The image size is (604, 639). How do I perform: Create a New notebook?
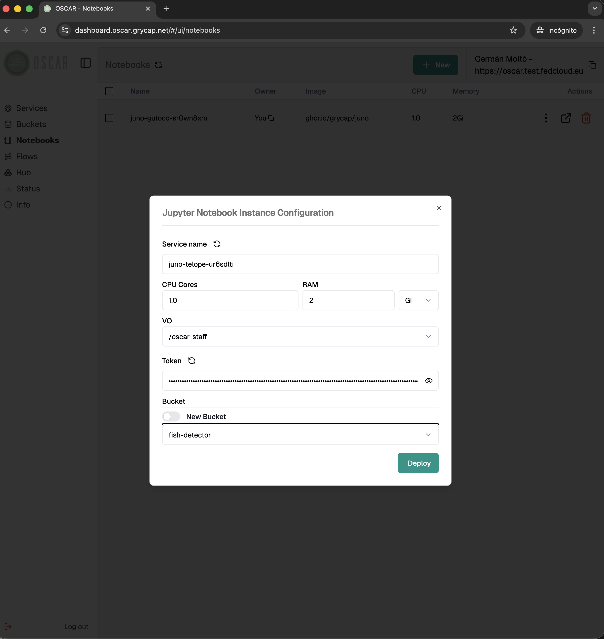click(x=436, y=65)
